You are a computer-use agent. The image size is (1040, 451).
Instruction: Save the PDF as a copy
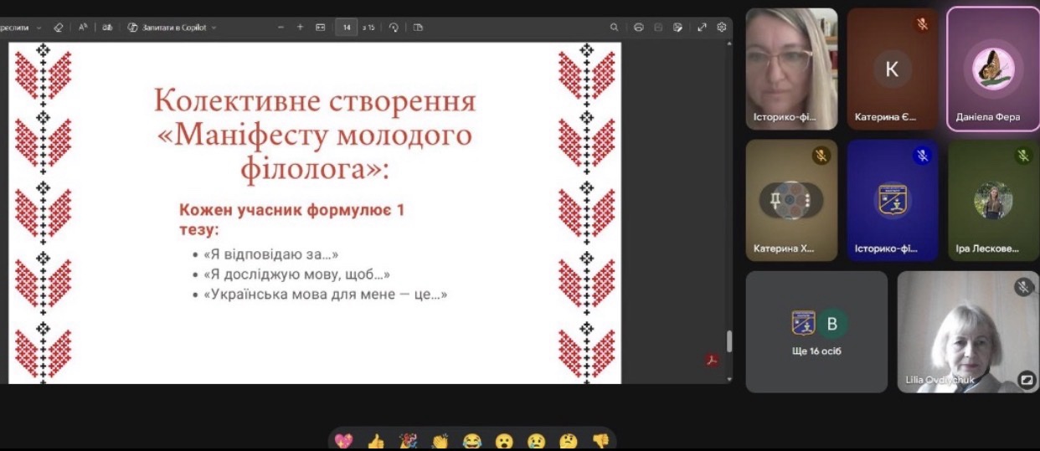tap(677, 27)
